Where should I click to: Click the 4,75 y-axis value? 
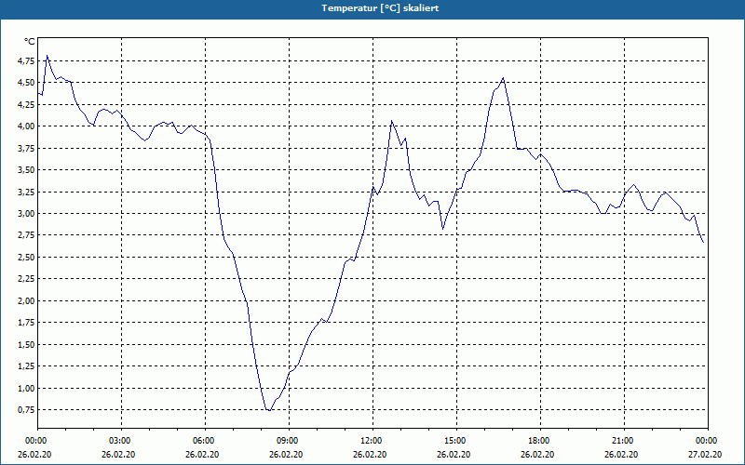coord(27,60)
